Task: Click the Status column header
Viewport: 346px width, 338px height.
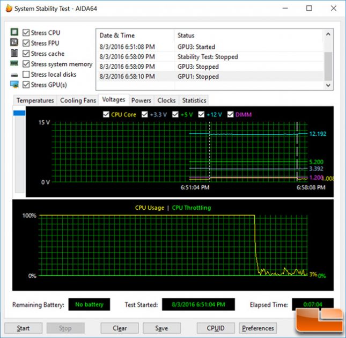Action: pos(249,35)
